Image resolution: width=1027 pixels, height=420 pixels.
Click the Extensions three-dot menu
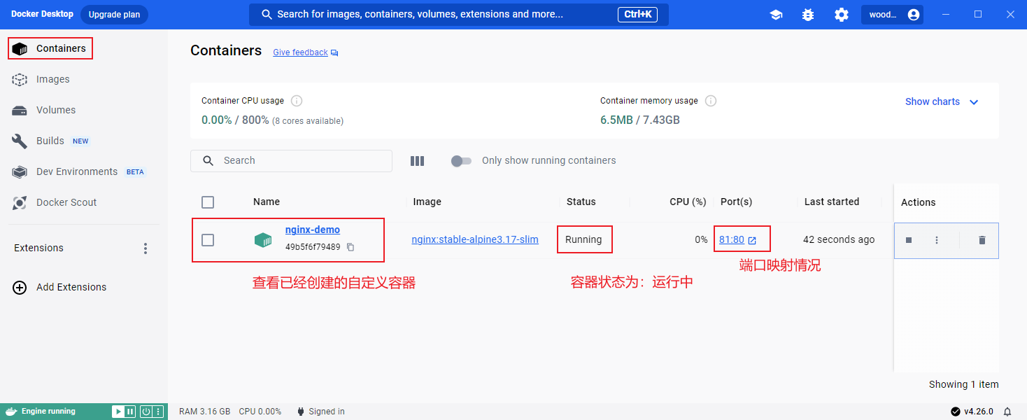pos(146,248)
